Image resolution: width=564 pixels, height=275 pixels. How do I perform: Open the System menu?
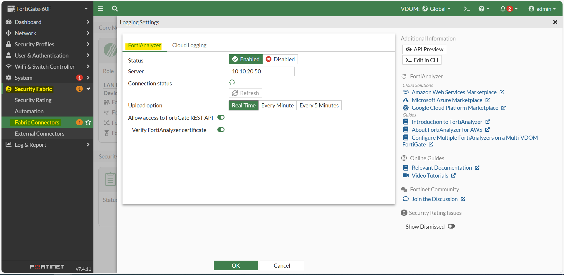[x=48, y=78]
